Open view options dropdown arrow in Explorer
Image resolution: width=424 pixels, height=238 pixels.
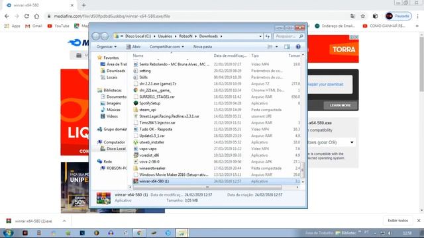point(276,47)
